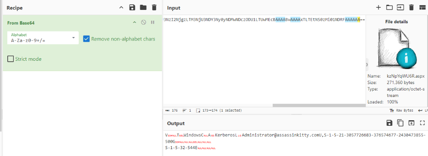Toggle Remove non-alphabet chars checkbox
Viewport: 428px width, 156px height.
[86, 39]
